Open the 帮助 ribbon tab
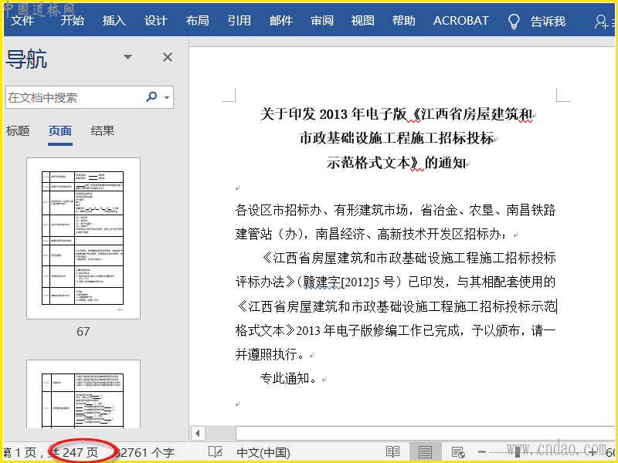618x463 pixels. (403, 21)
